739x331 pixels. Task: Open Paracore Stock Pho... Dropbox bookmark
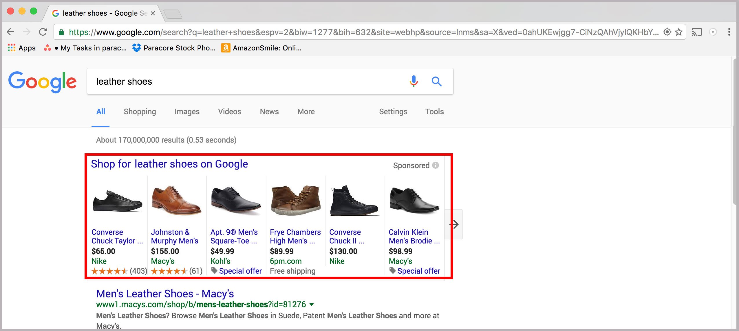(x=174, y=48)
